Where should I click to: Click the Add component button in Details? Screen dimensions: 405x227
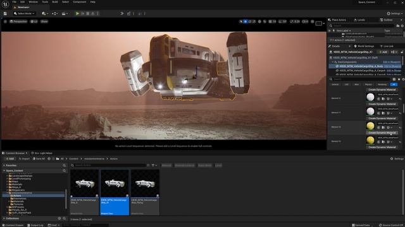[x=383, y=52]
